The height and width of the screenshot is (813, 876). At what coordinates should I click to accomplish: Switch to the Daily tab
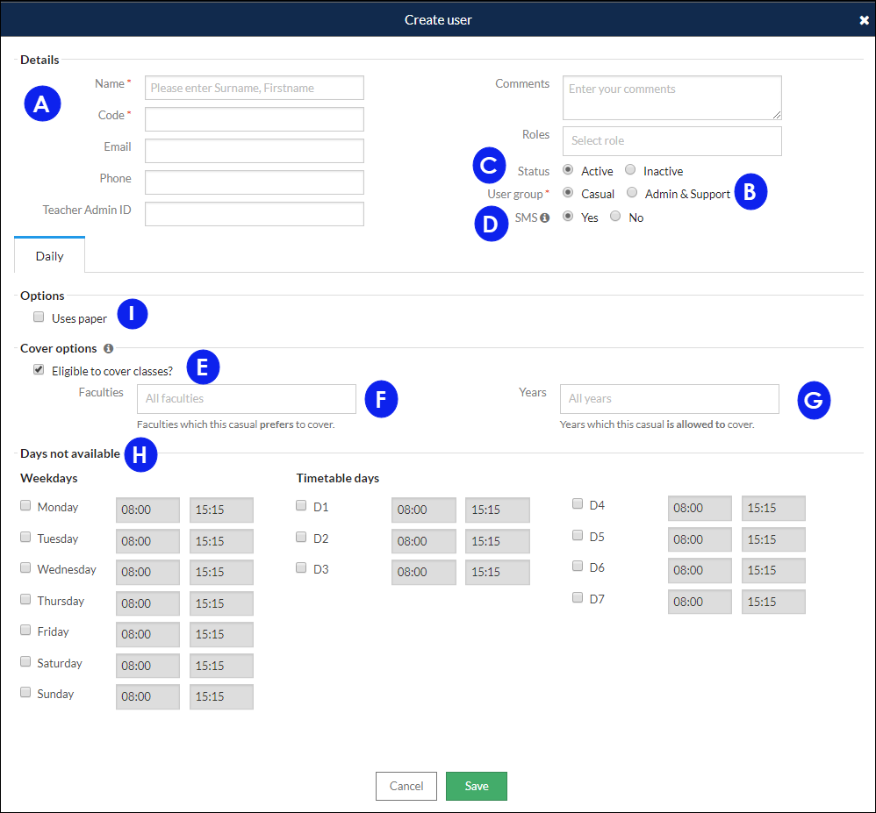[x=50, y=256]
